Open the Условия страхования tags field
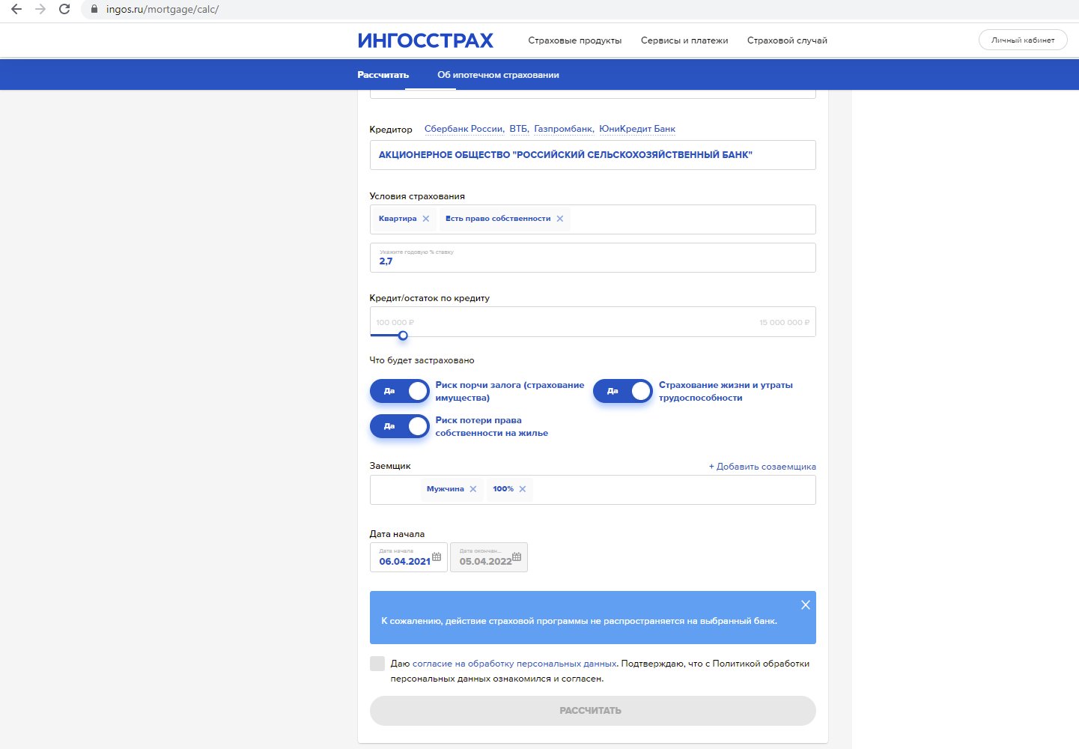This screenshot has height=749, width=1079. (592, 219)
